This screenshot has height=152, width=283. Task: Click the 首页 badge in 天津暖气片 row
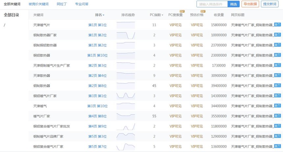tap(277, 25)
